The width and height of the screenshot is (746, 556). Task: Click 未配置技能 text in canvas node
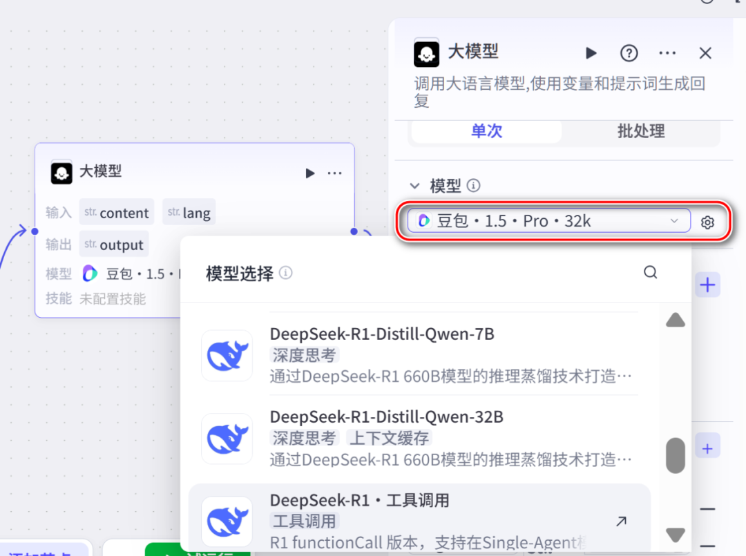113,298
